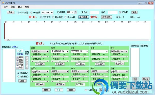Open the 点缀 track instrument dropdown
The height and width of the screenshot is (95, 155).
coord(60,72)
